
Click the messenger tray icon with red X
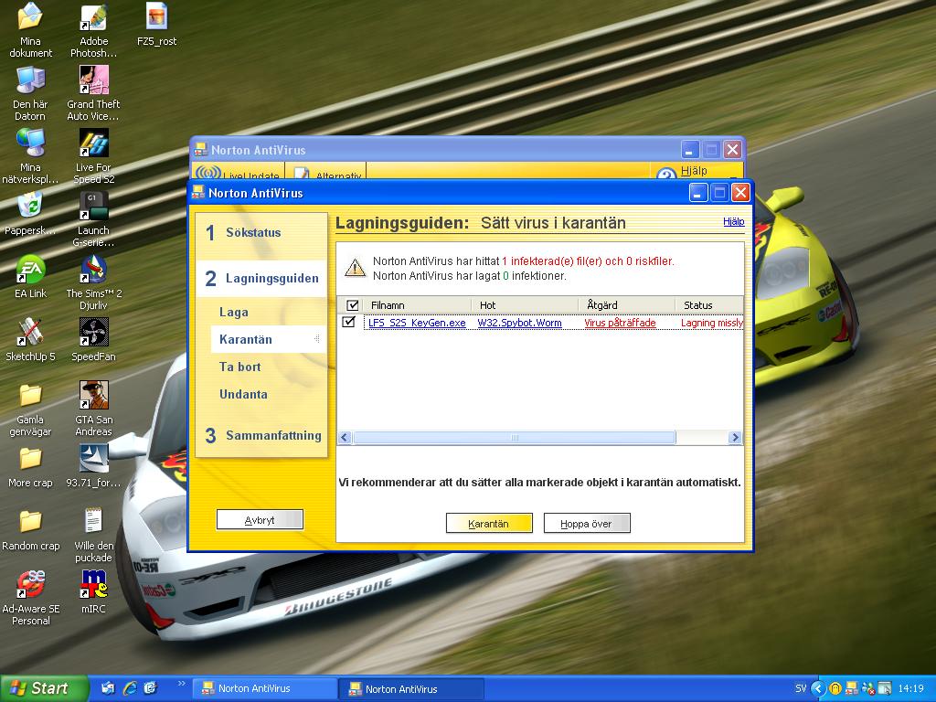pyautogui.click(x=868, y=688)
